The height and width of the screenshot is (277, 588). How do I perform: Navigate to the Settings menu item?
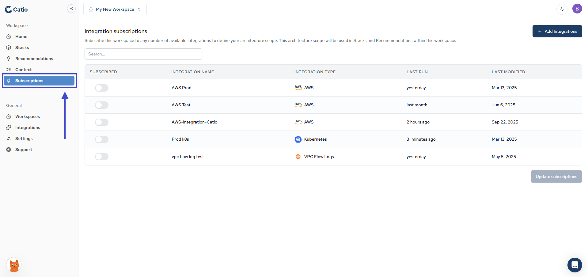(x=24, y=138)
